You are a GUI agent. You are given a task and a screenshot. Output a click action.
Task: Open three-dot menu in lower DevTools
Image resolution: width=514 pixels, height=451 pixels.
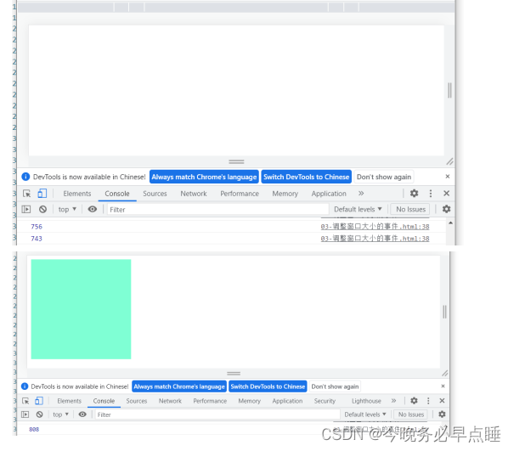[x=428, y=401]
